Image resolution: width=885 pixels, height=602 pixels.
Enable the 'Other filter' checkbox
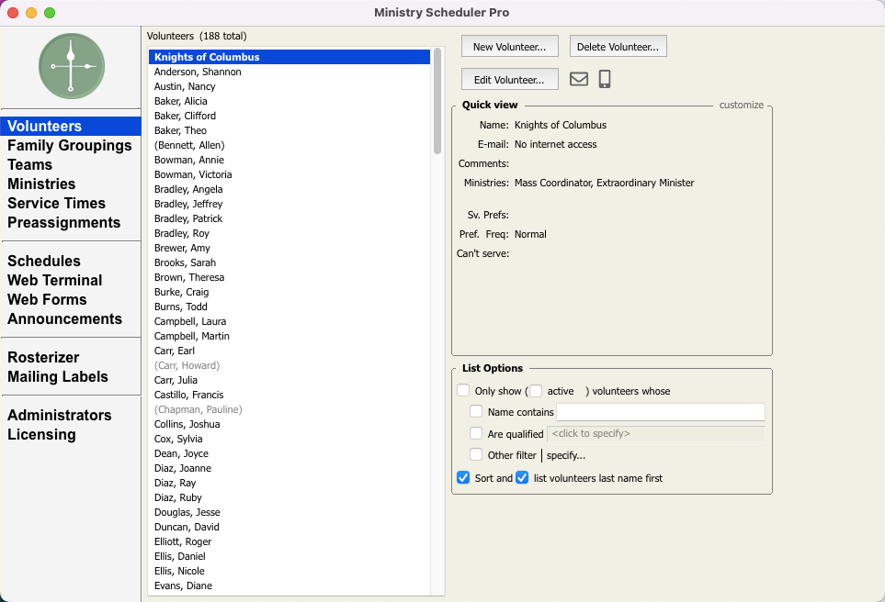tap(476, 455)
